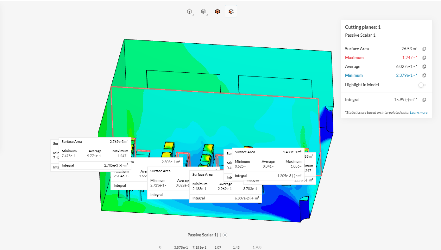Click the 9.771e-1 average in tooltip
This screenshot has width=441, height=250.
click(x=95, y=156)
